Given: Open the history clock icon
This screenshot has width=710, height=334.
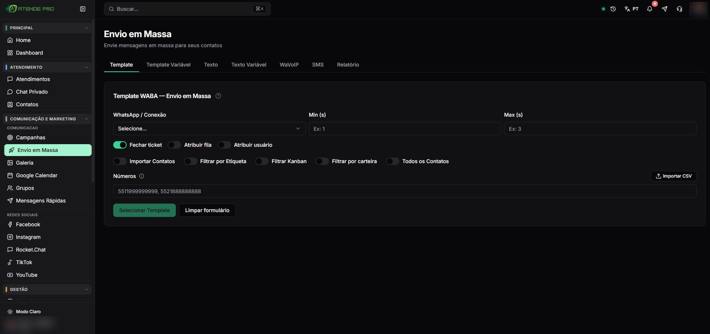Looking at the screenshot, I should tap(613, 9).
